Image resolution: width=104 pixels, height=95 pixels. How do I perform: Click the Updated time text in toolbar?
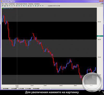[54, 6]
